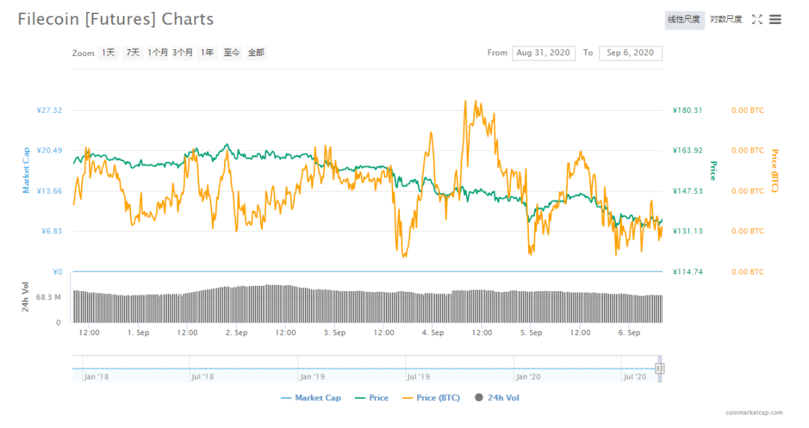Click the '6. Sep' x-axis date label
Screen dimensions: 809x428
629,333
